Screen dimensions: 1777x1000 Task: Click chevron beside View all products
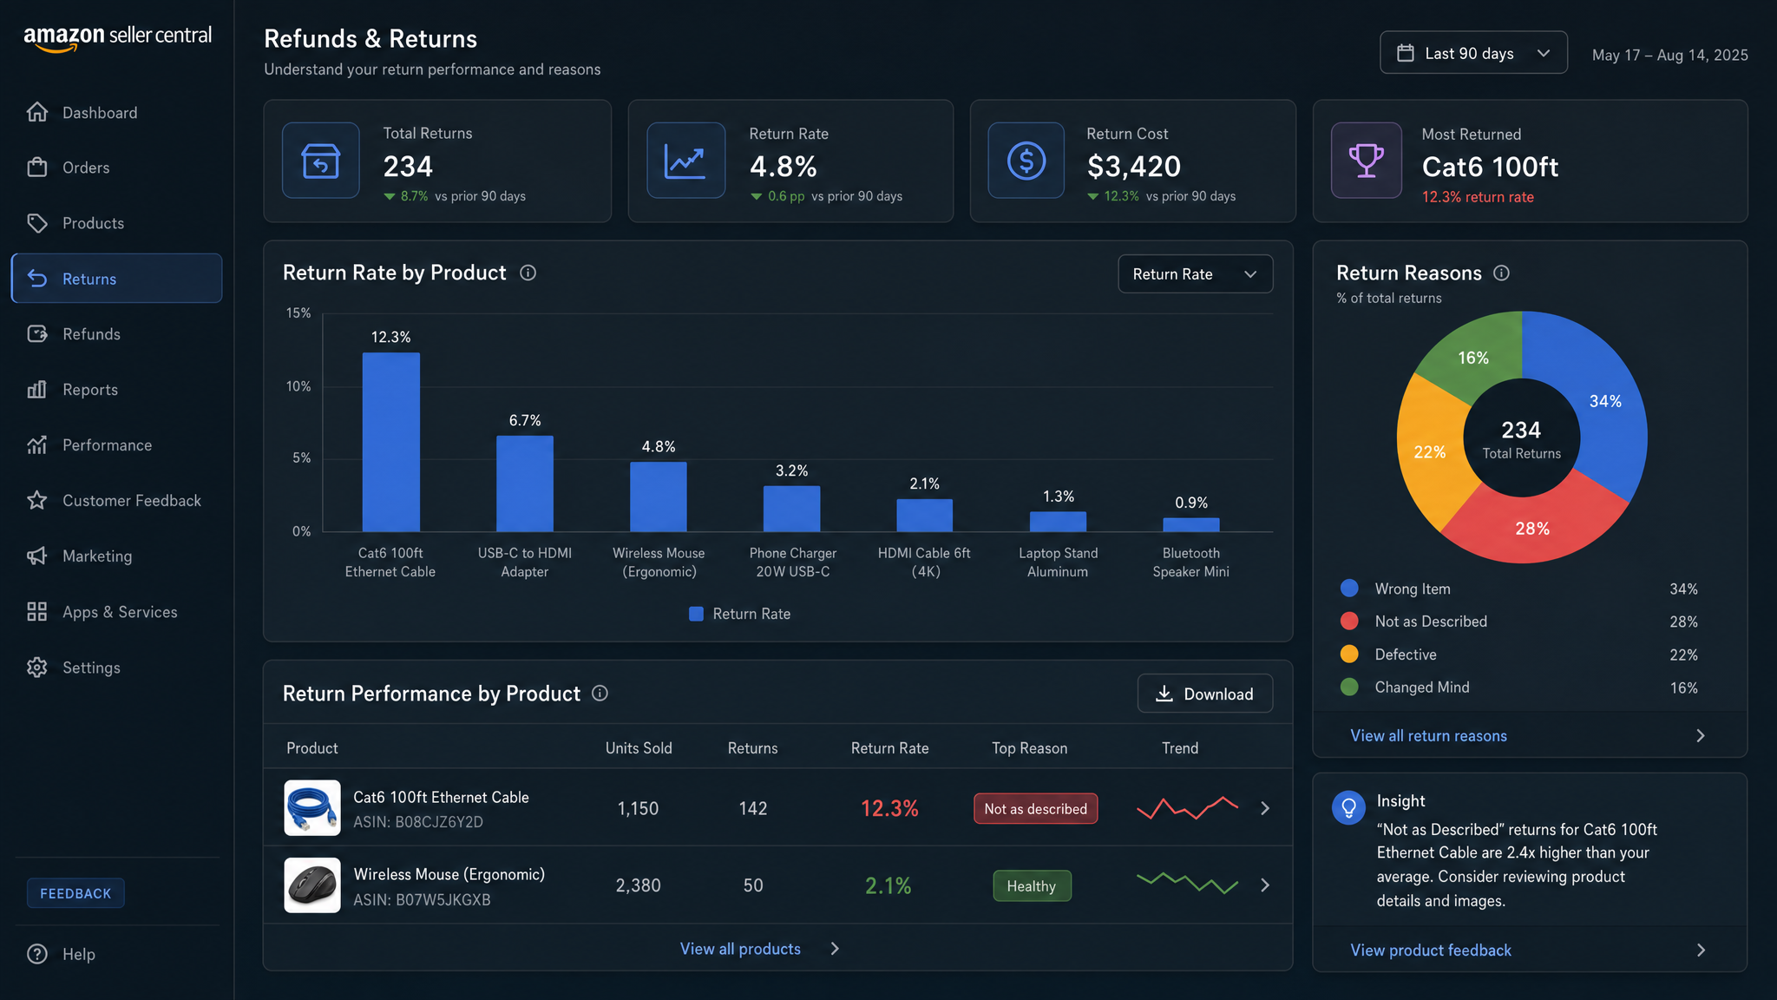pos(835,949)
